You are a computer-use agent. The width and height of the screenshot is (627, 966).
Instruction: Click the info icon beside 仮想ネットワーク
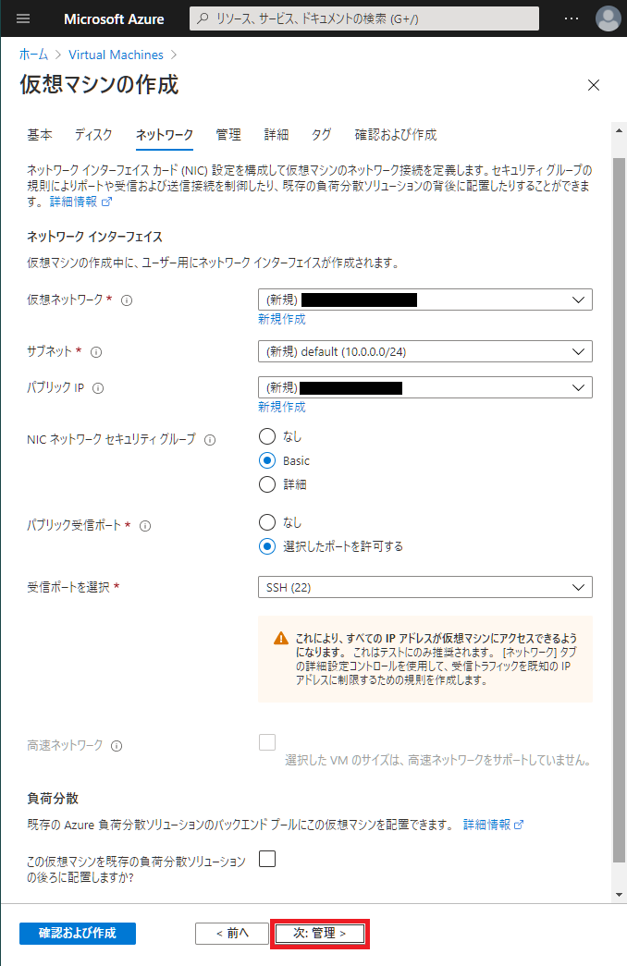(127, 300)
